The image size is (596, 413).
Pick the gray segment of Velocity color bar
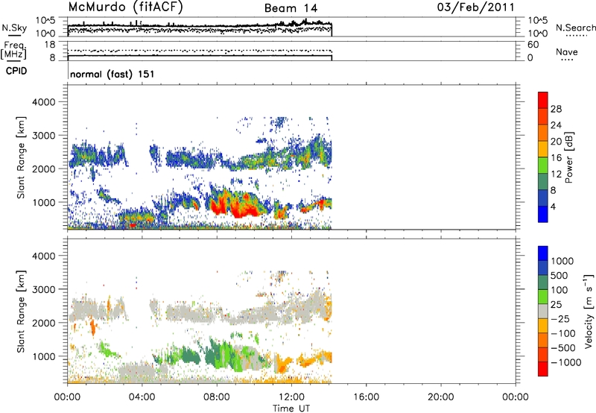(543, 311)
